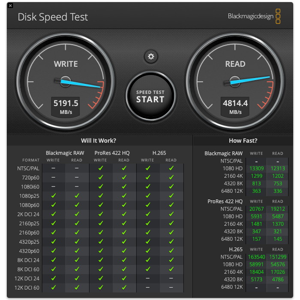Click the Blackmagic RAW write dash at 720p60

[x=53, y=177]
